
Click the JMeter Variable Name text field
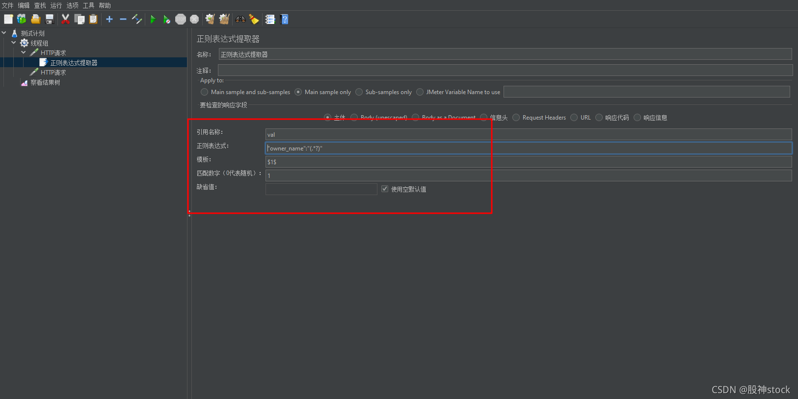pos(647,92)
